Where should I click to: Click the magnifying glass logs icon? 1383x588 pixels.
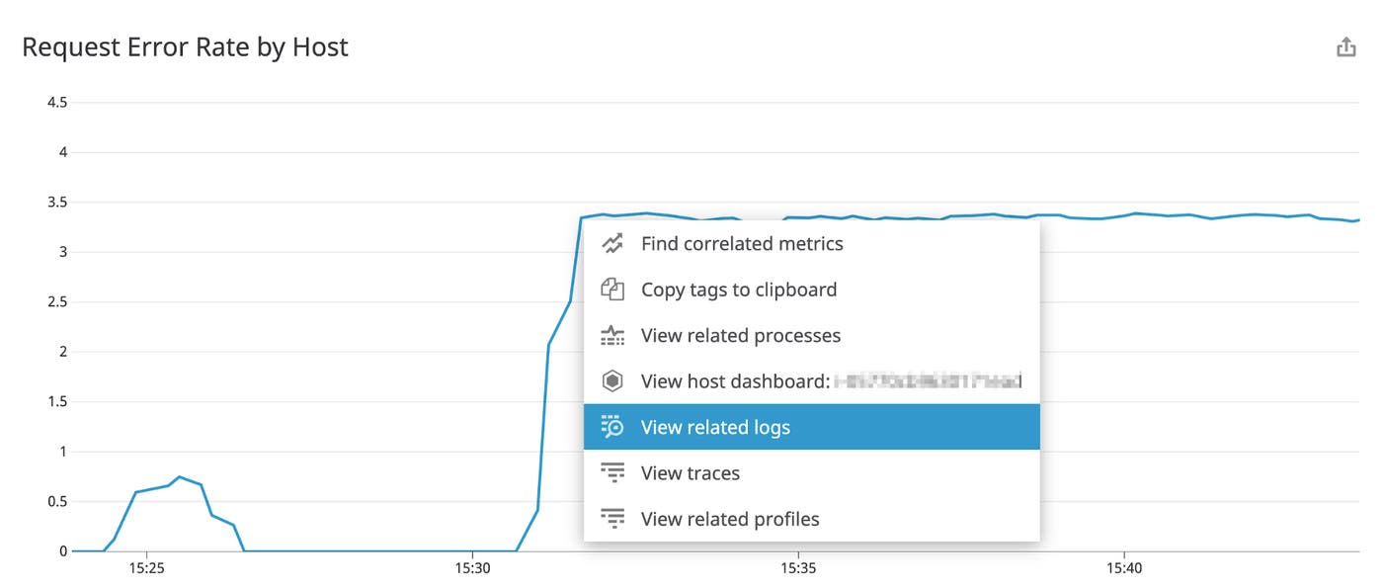click(x=612, y=426)
